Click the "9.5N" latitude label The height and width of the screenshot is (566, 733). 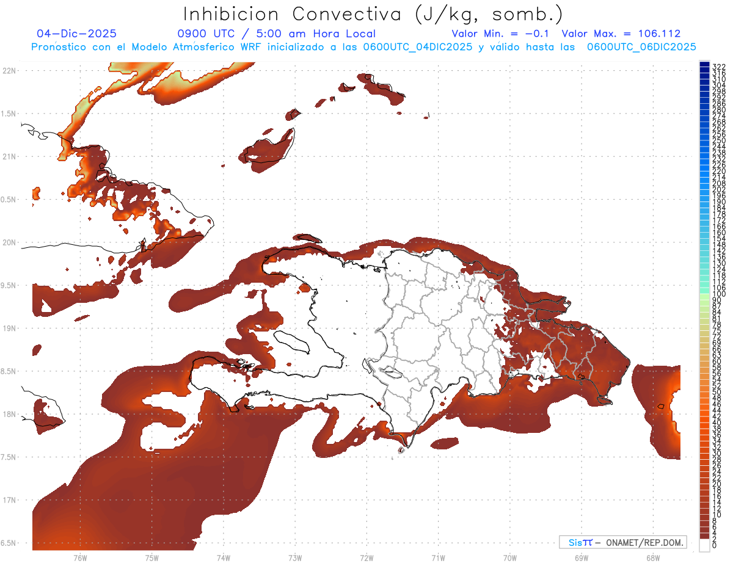tap(9, 285)
